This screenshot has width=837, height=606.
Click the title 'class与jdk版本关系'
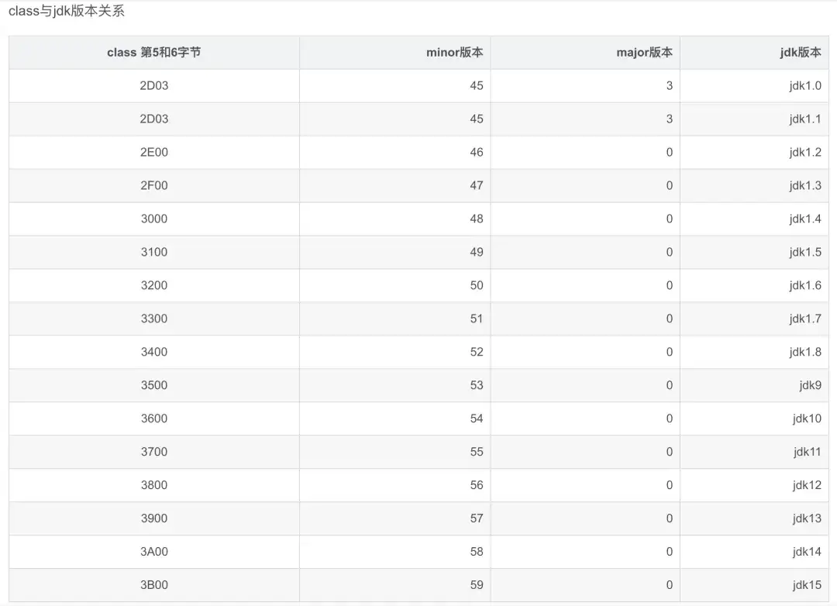coord(66,11)
